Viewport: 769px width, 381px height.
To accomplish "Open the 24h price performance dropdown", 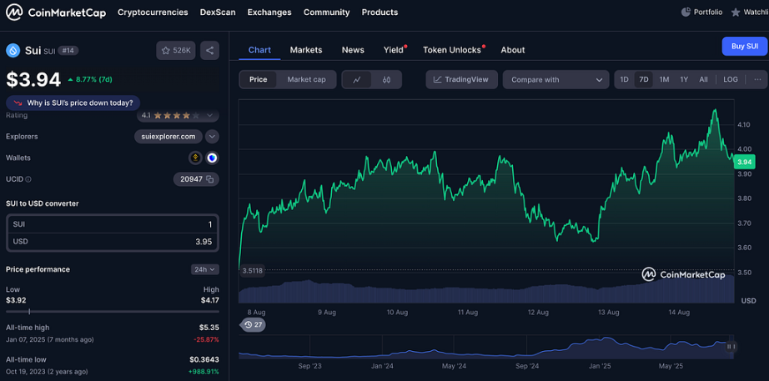I will tap(205, 269).
